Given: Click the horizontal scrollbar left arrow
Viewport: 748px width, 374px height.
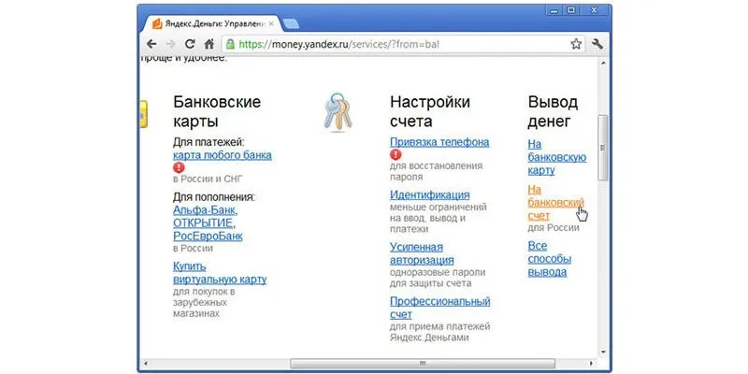Looking at the screenshot, I should 145,364.
